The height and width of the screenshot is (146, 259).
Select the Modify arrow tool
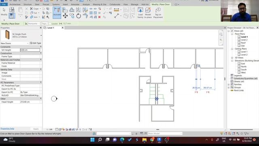[4, 11]
